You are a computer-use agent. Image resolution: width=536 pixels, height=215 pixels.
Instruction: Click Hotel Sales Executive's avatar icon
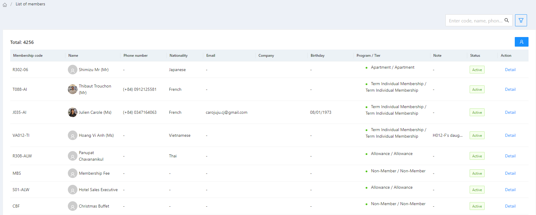coord(72,190)
